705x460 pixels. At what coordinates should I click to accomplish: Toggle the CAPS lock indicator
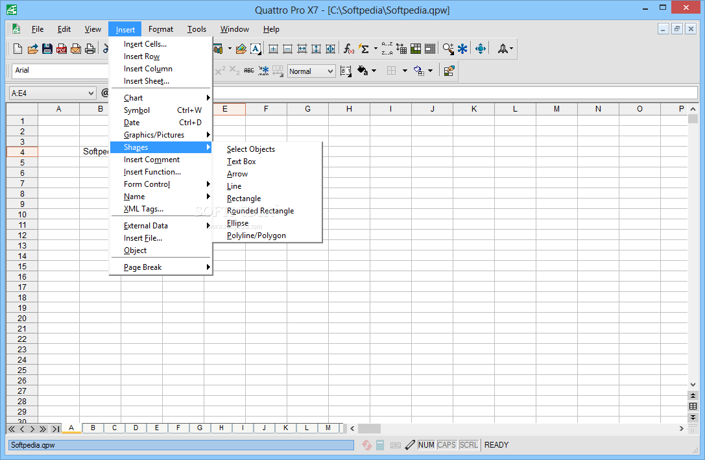point(446,445)
